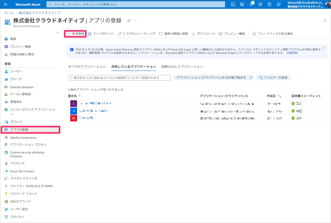The image size is (331, 223).
Task: Add a filter with フィルターの追加
Action: [274, 78]
